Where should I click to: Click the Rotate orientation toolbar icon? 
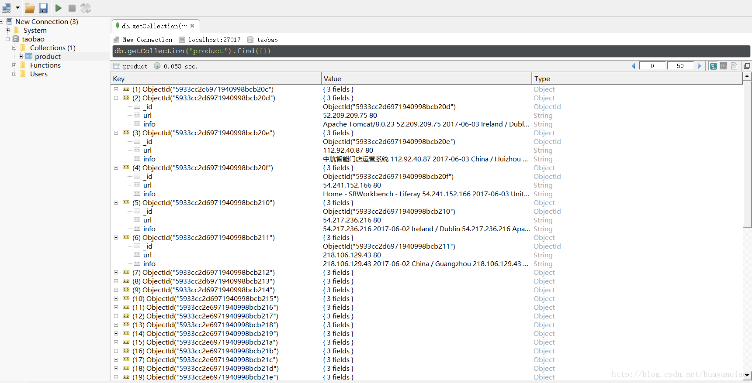[x=86, y=8]
